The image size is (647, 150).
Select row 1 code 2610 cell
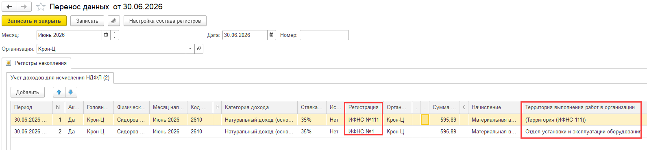coord(200,120)
